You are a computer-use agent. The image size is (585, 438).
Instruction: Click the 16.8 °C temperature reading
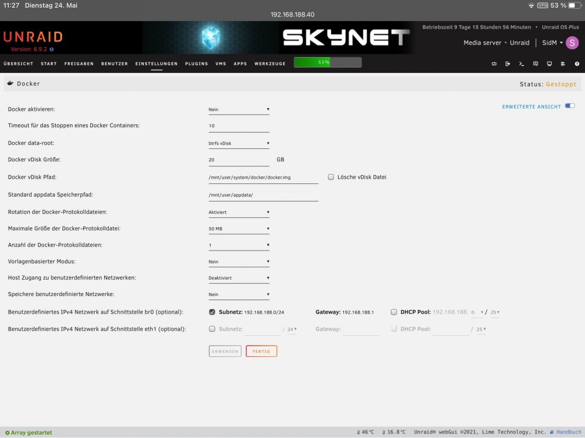[x=394, y=432]
